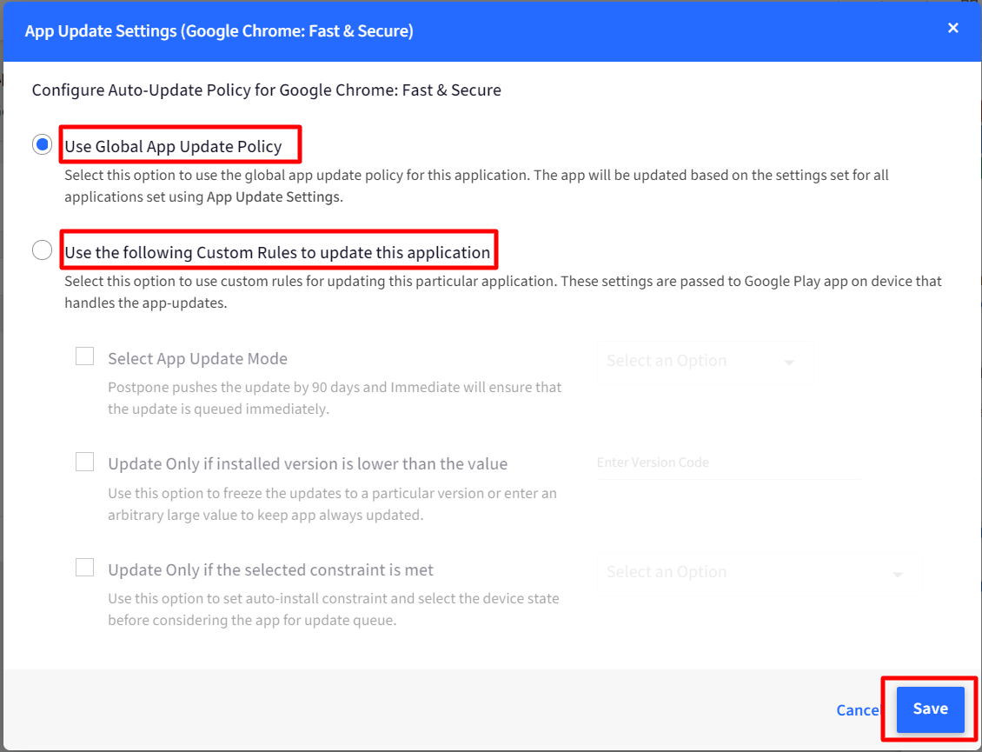982x752 pixels.
Task: Click the global app update policy description
Action: point(476,185)
